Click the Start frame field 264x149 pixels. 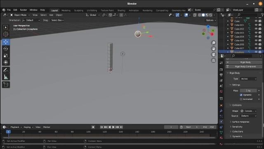pyautogui.click(x=191, y=127)
